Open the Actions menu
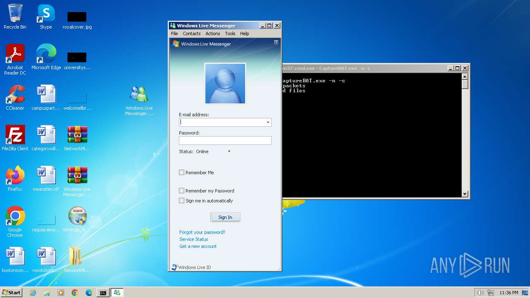This screenshot has height=298, width=530. [x=213, y=34]
